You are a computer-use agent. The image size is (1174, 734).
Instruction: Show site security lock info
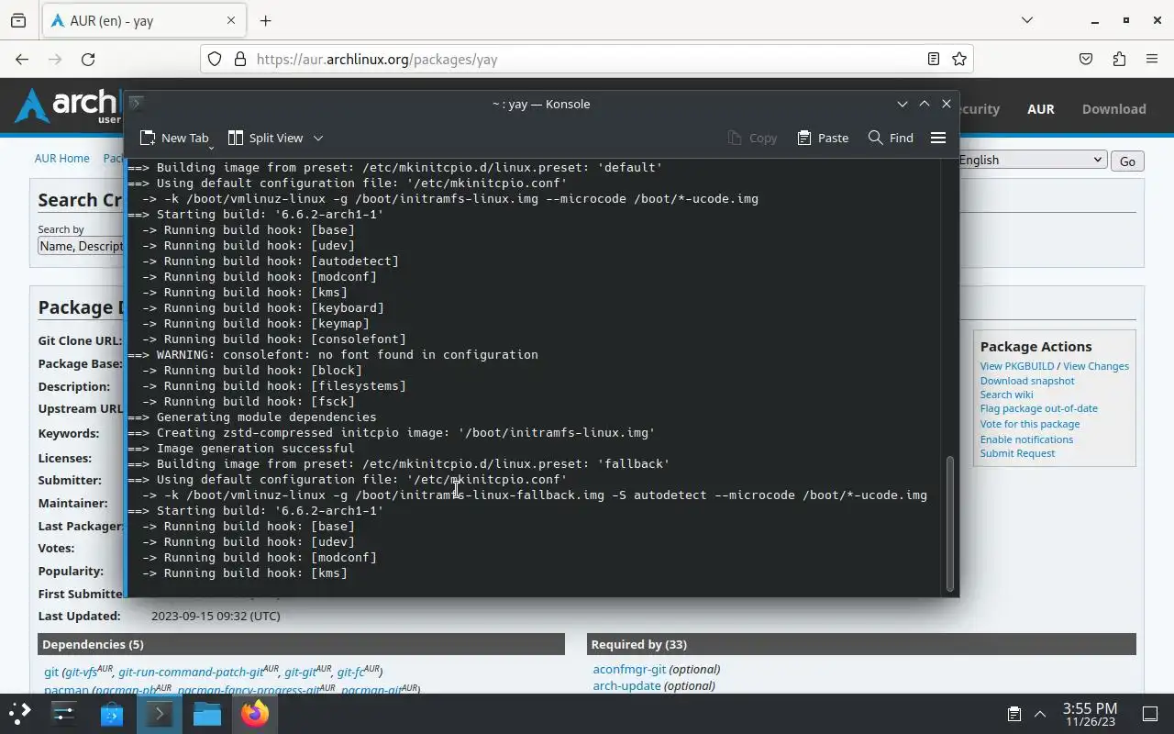(240, 59)
